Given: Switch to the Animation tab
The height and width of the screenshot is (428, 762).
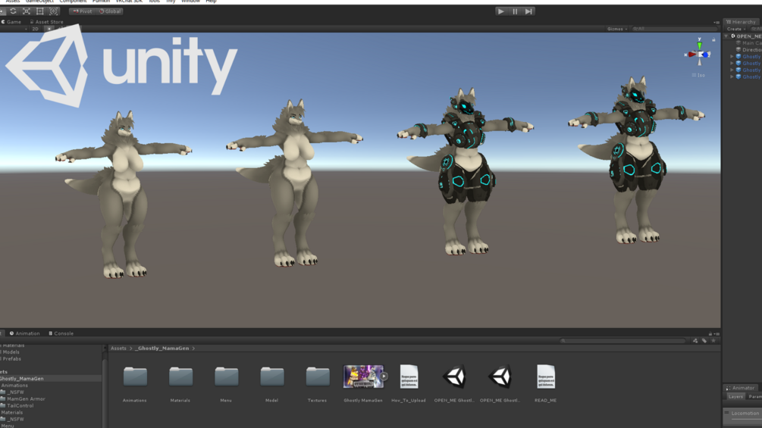Looking at the screenshot, I should pyautogui.click(x=25, y=333).
